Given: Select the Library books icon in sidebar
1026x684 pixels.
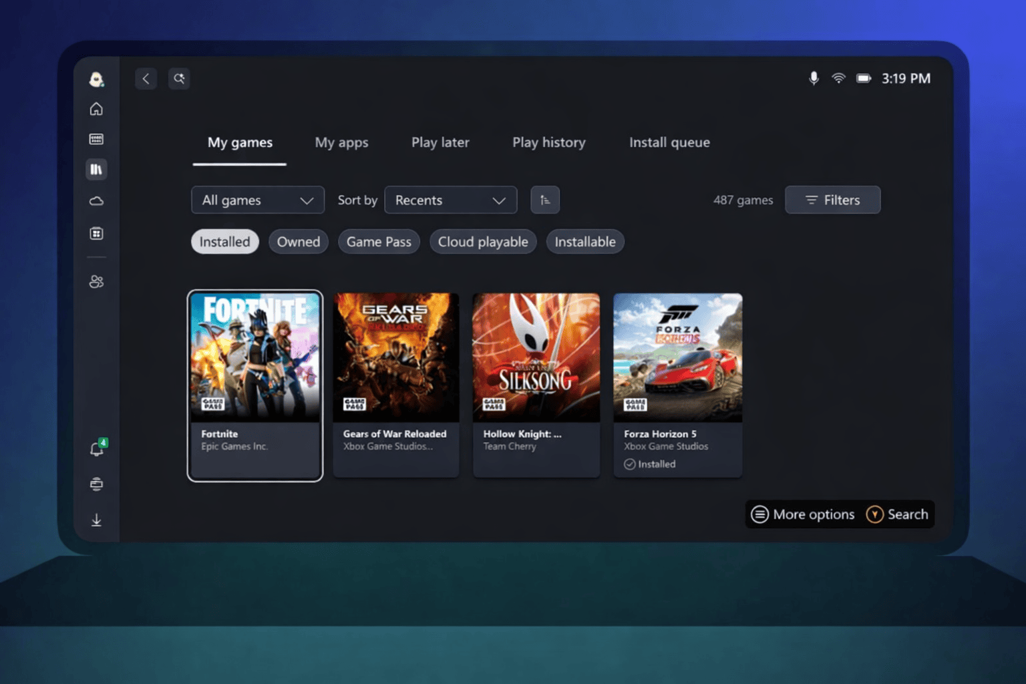Looking at the screenshot, I should click(x=96, y=170).
